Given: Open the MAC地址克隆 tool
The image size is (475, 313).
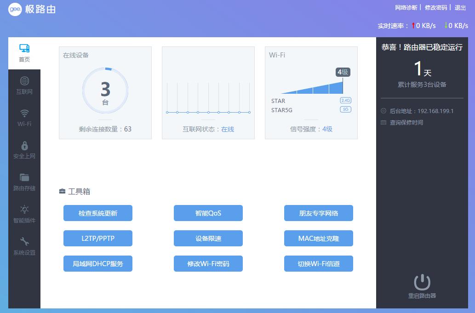Looking at the screenshot, I should [318, 239].
